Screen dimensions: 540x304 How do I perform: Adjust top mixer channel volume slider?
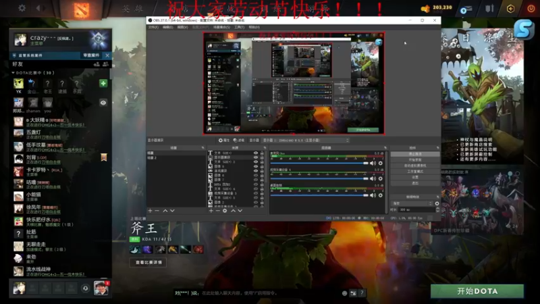(319, 163)
